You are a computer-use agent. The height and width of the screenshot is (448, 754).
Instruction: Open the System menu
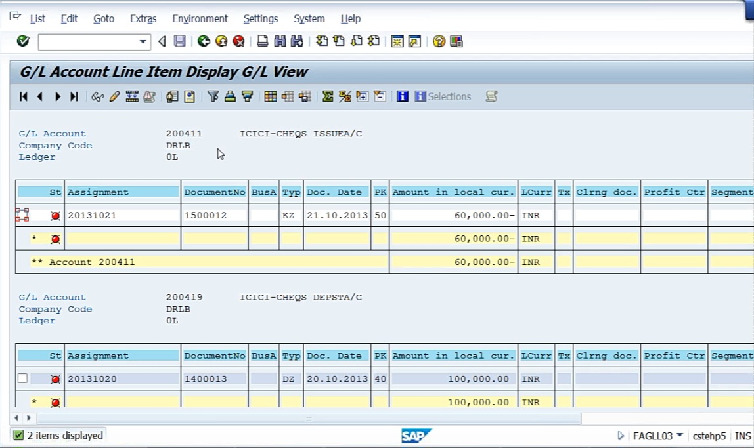[x=309, y=19]
